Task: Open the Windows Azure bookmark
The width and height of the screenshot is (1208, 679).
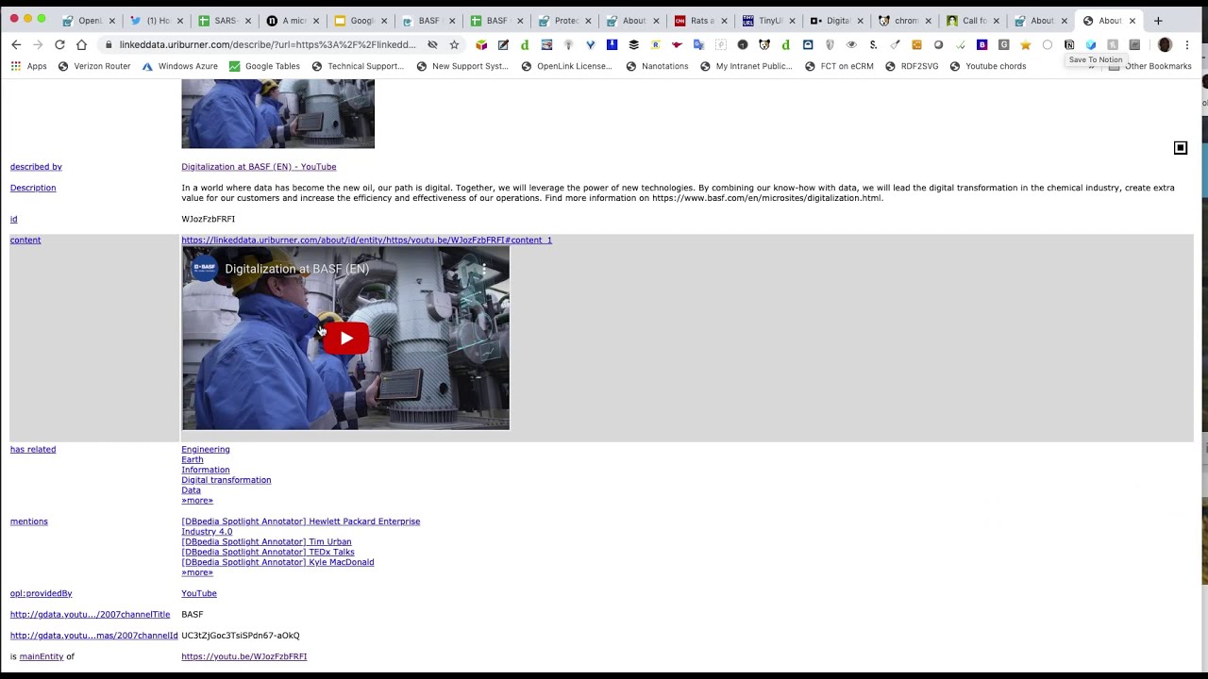Action: click(179, 66)
